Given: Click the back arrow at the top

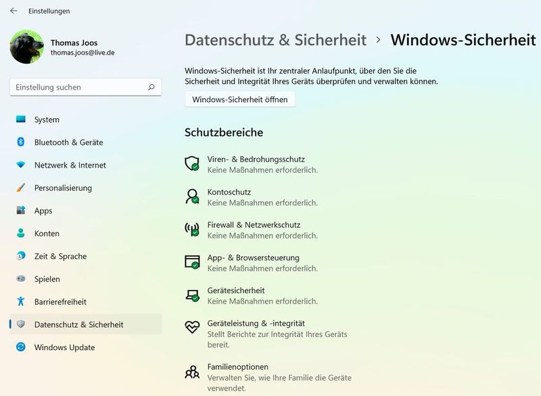Looking at the screenshot, I should click(x=12, y=11).
